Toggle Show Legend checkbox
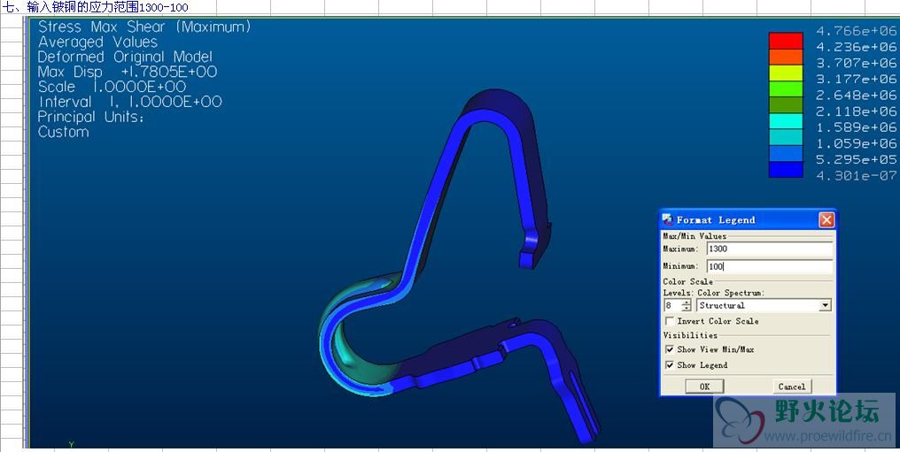Image resolution: width=900 pixels, height=452 pixels. coord(670,365)
